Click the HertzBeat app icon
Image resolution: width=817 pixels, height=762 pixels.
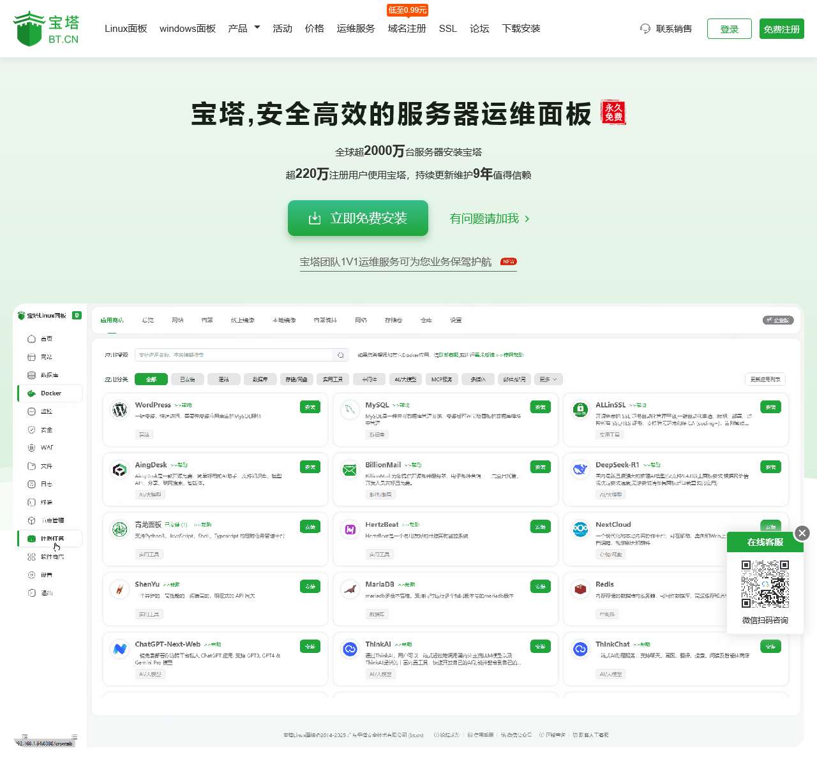tap(350, 529)
